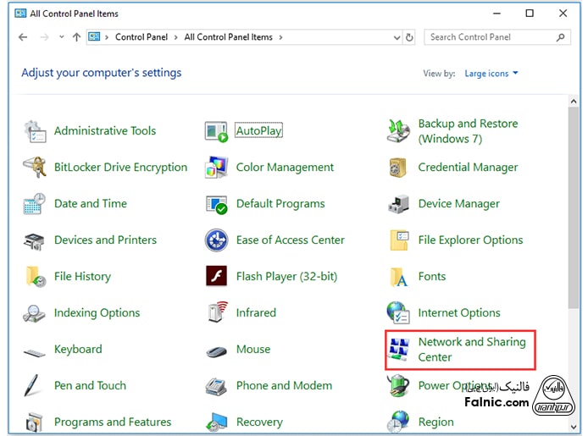The image size is (588, 436).
Task: Expand the chevron after All Control Panel Items
Action: click(x=280, y=37)
